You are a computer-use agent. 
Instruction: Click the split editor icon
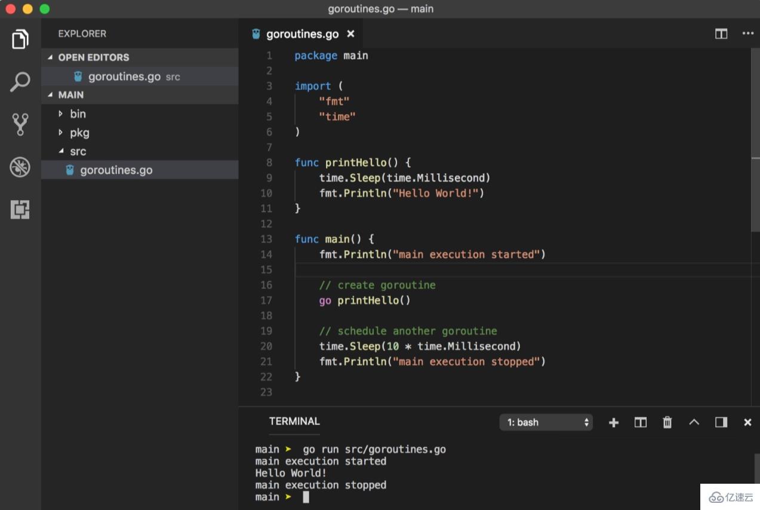coord(721,34)
